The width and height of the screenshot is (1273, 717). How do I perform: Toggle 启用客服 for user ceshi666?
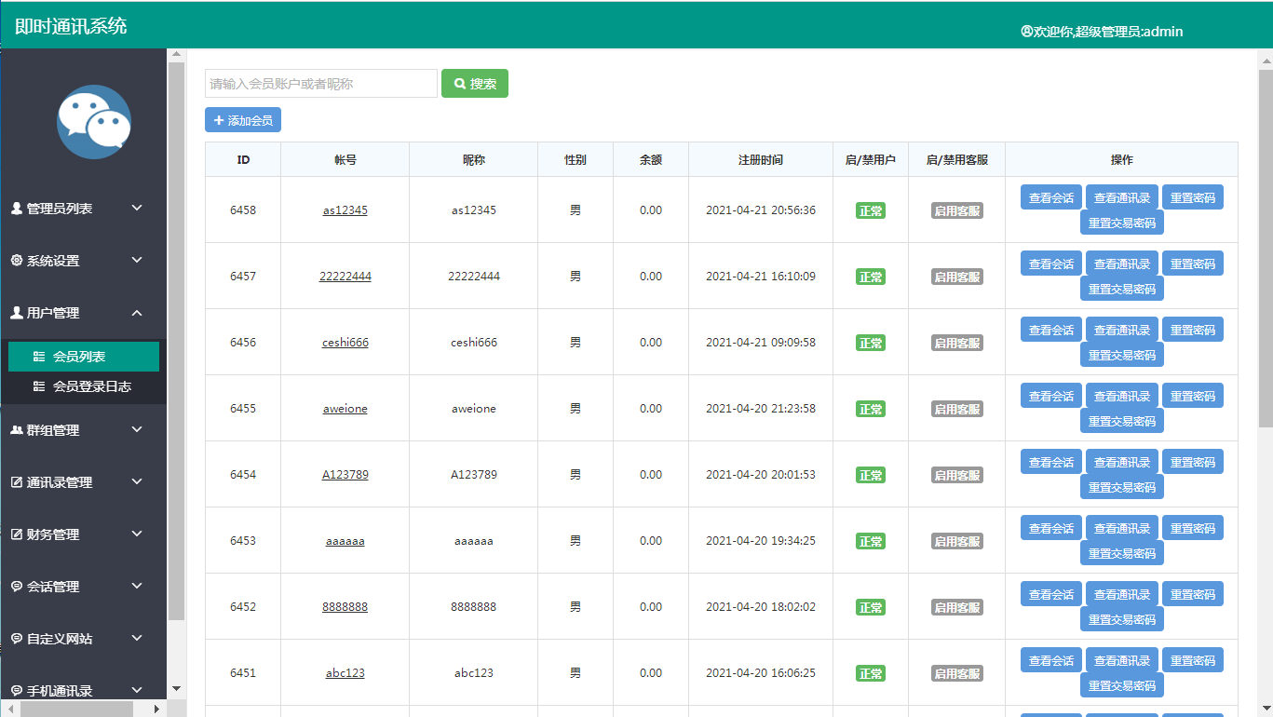click(956, 343)
